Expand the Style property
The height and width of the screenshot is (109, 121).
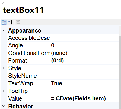[4, 68]
